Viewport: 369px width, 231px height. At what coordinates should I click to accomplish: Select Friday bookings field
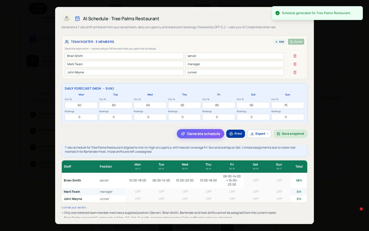(x=219, y=117)
